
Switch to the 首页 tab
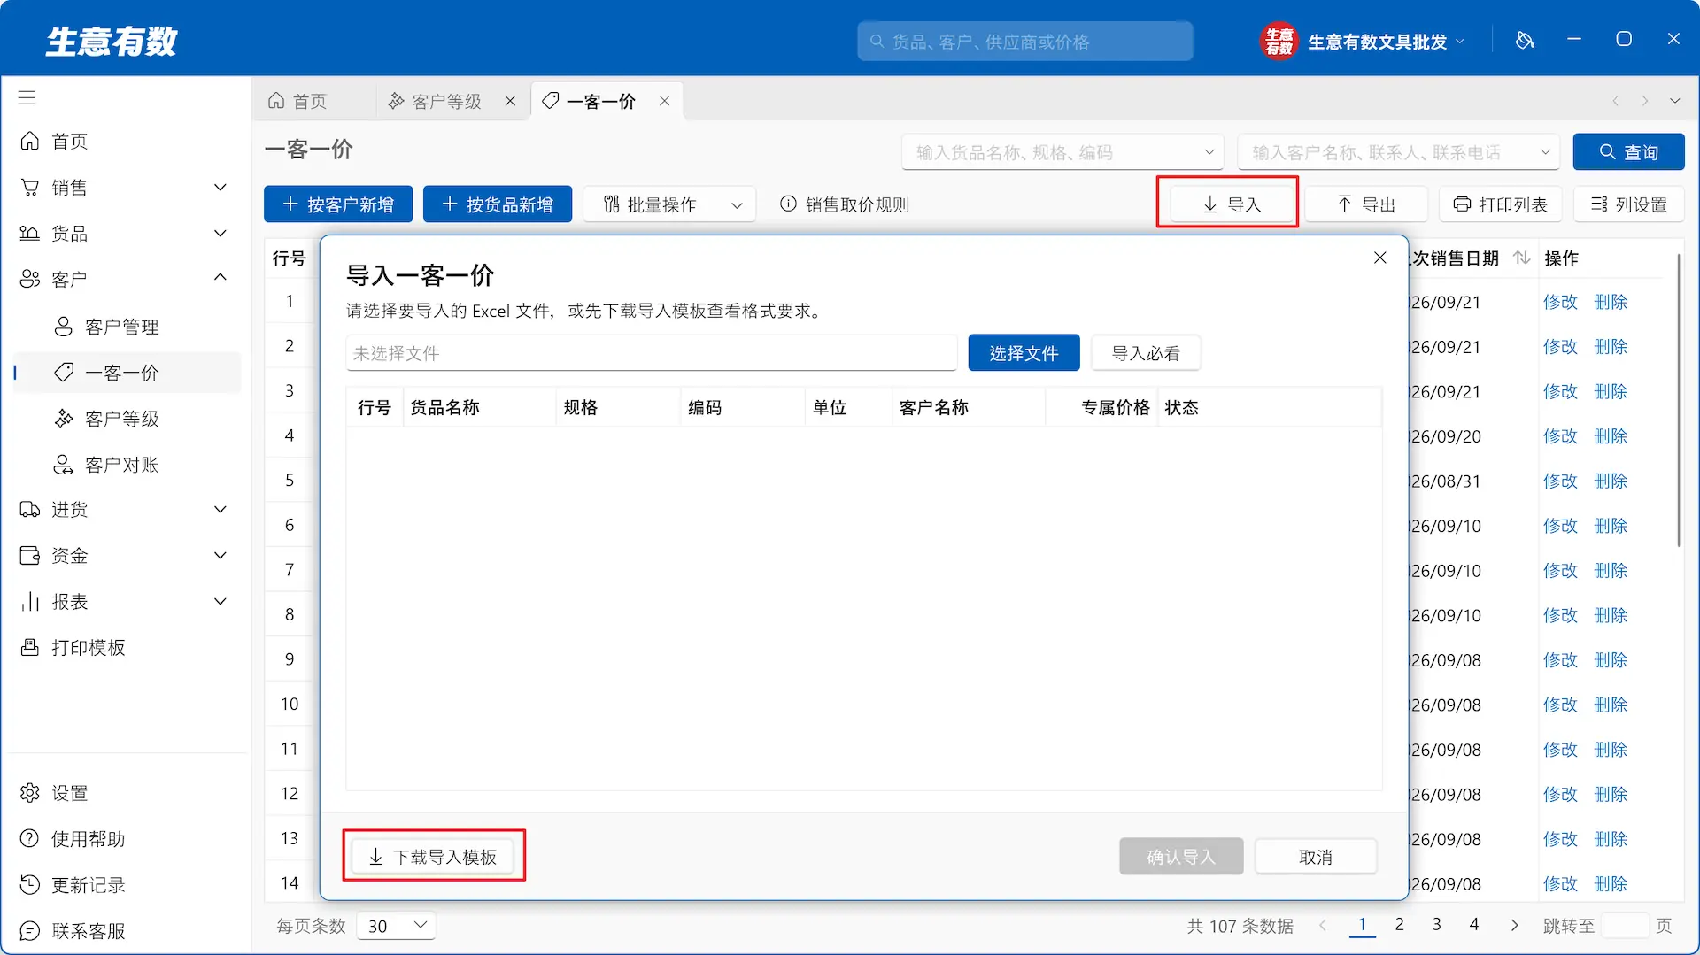298,101
